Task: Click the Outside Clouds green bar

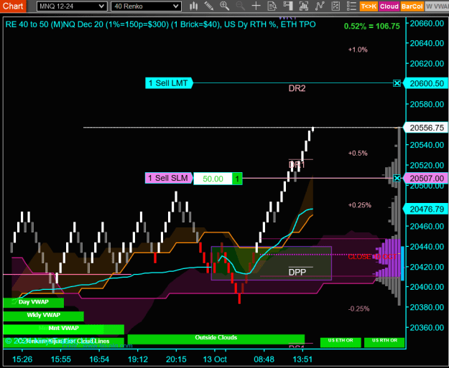Action: pyautogui.click(x=216, y=338)
